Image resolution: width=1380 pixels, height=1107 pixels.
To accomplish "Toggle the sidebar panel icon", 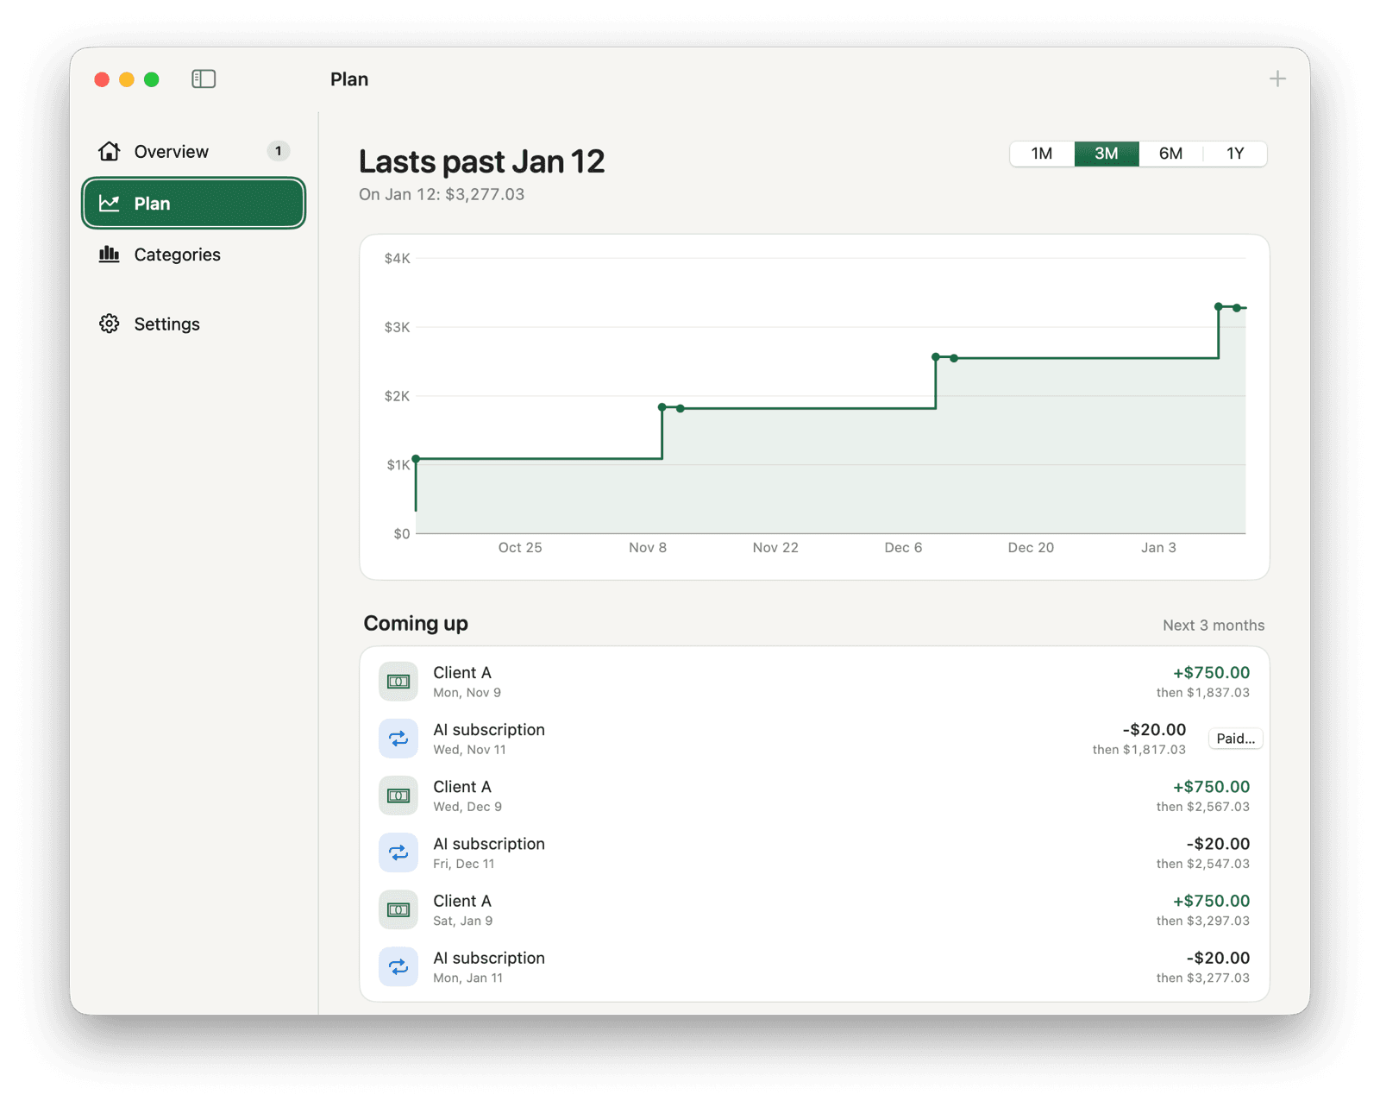I will click(x=204, y=79).
